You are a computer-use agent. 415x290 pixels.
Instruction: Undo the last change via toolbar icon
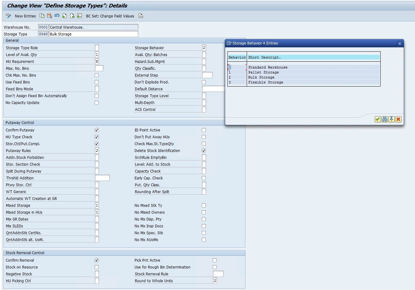click(x=57, y=16)
